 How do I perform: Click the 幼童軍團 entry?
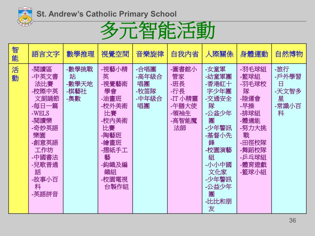[219, 77]
